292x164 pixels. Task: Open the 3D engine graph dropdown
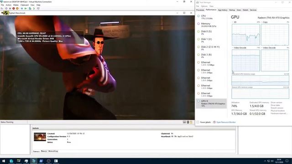click(x=234, y=22)
